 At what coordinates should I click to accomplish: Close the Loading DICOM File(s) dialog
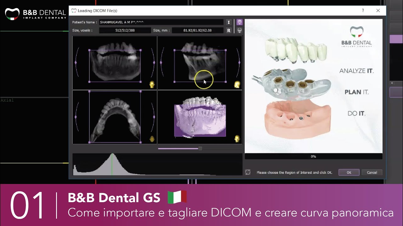(378, 11)
